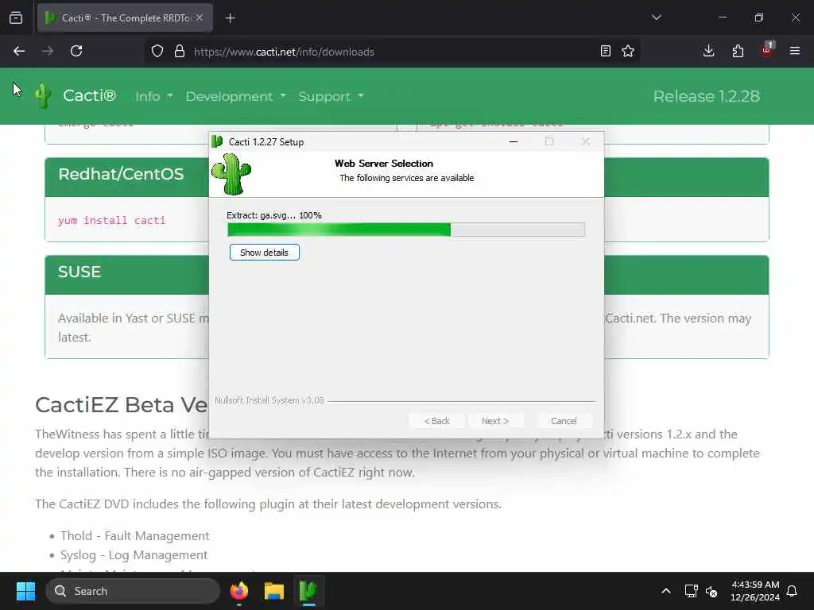Click the setup title bar cactus icon
The image size is (814, 610).
217,141
